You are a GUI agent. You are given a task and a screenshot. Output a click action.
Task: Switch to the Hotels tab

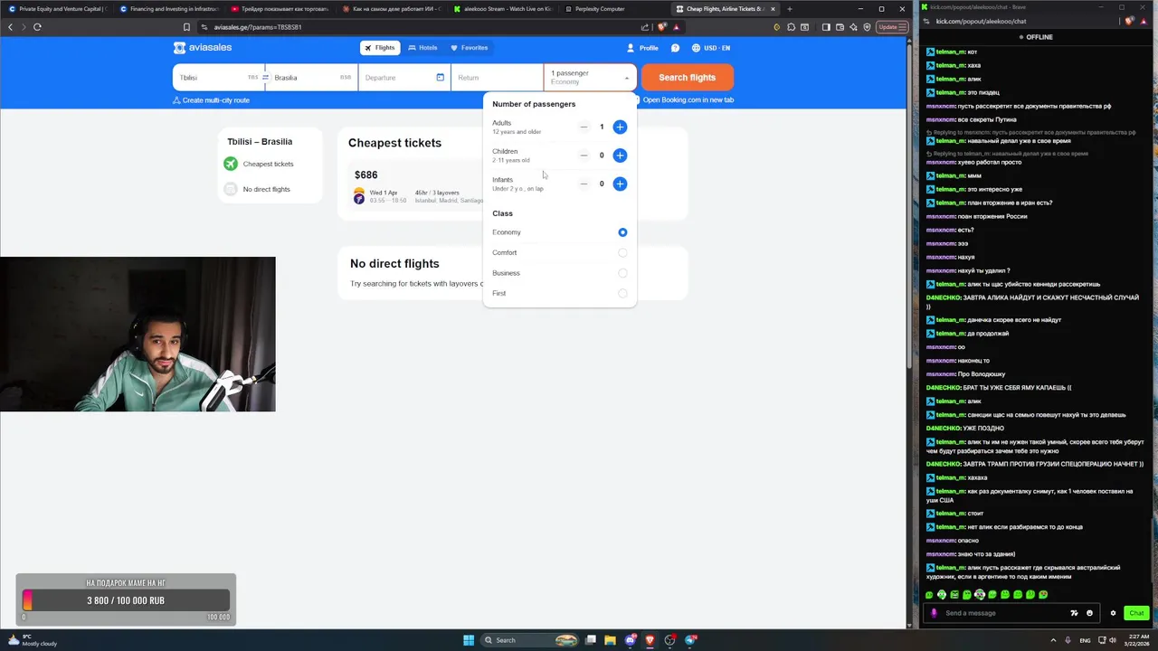click(x=422, y=48)
